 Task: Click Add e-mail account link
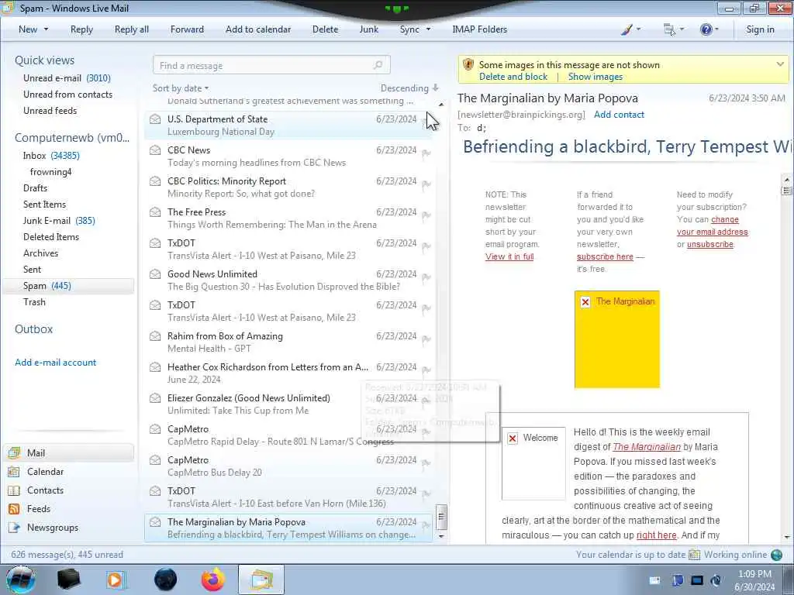(55, 363)
